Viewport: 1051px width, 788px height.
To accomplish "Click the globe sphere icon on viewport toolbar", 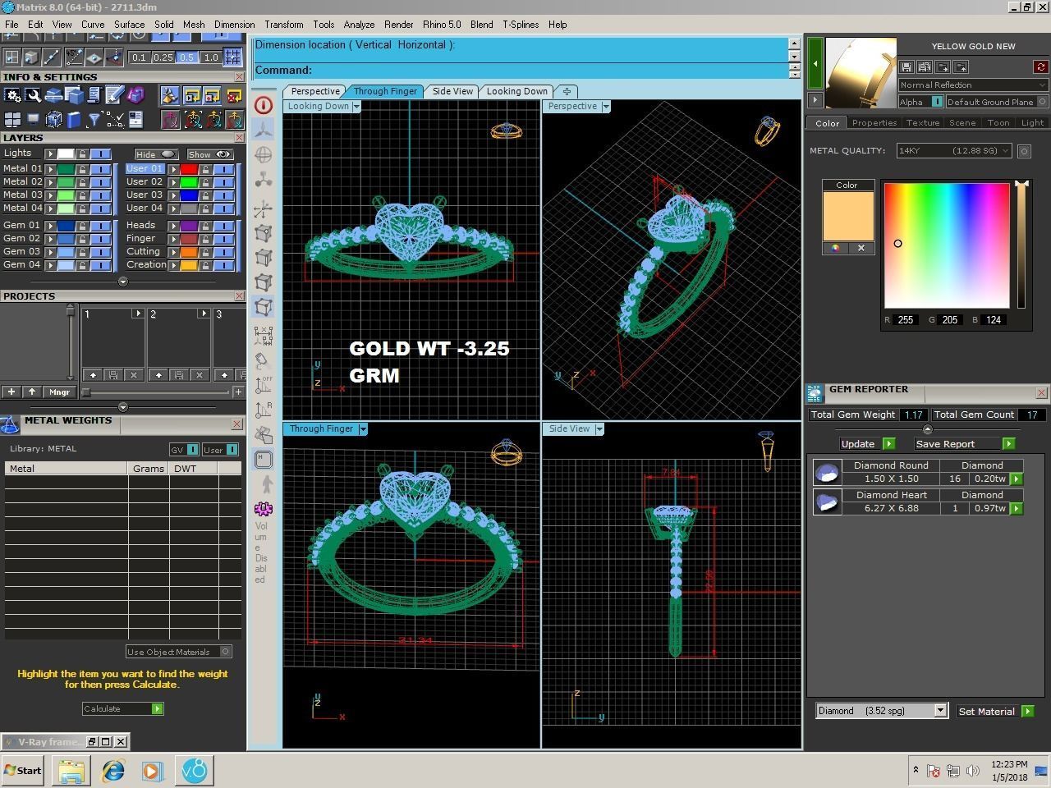I will point(264,154).
